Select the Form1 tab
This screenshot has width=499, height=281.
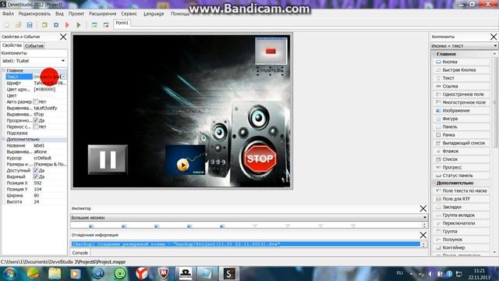point(122,23)
